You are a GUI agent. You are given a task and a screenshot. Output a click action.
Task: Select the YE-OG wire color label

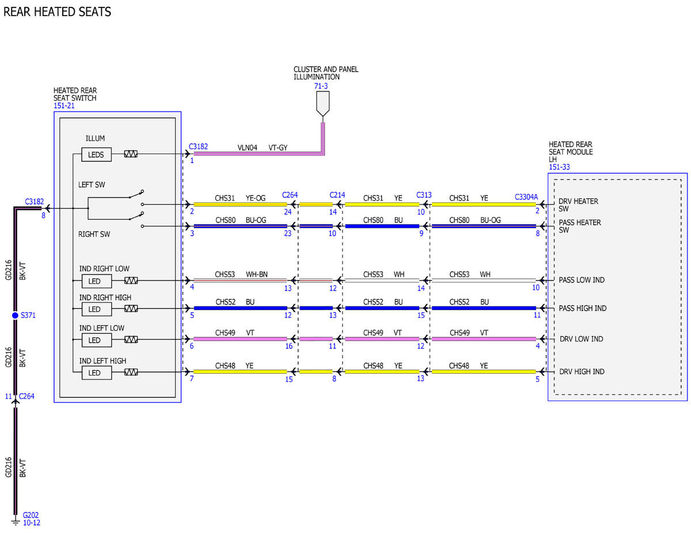coord(256,198)
